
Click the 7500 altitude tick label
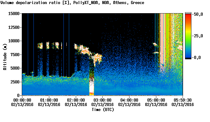point(15,55)
